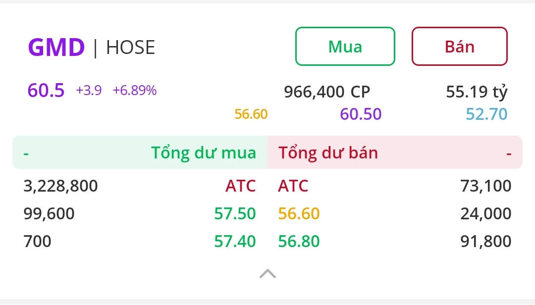
Task: Pick the 57.40 bid price
Action: pos(235,242)
